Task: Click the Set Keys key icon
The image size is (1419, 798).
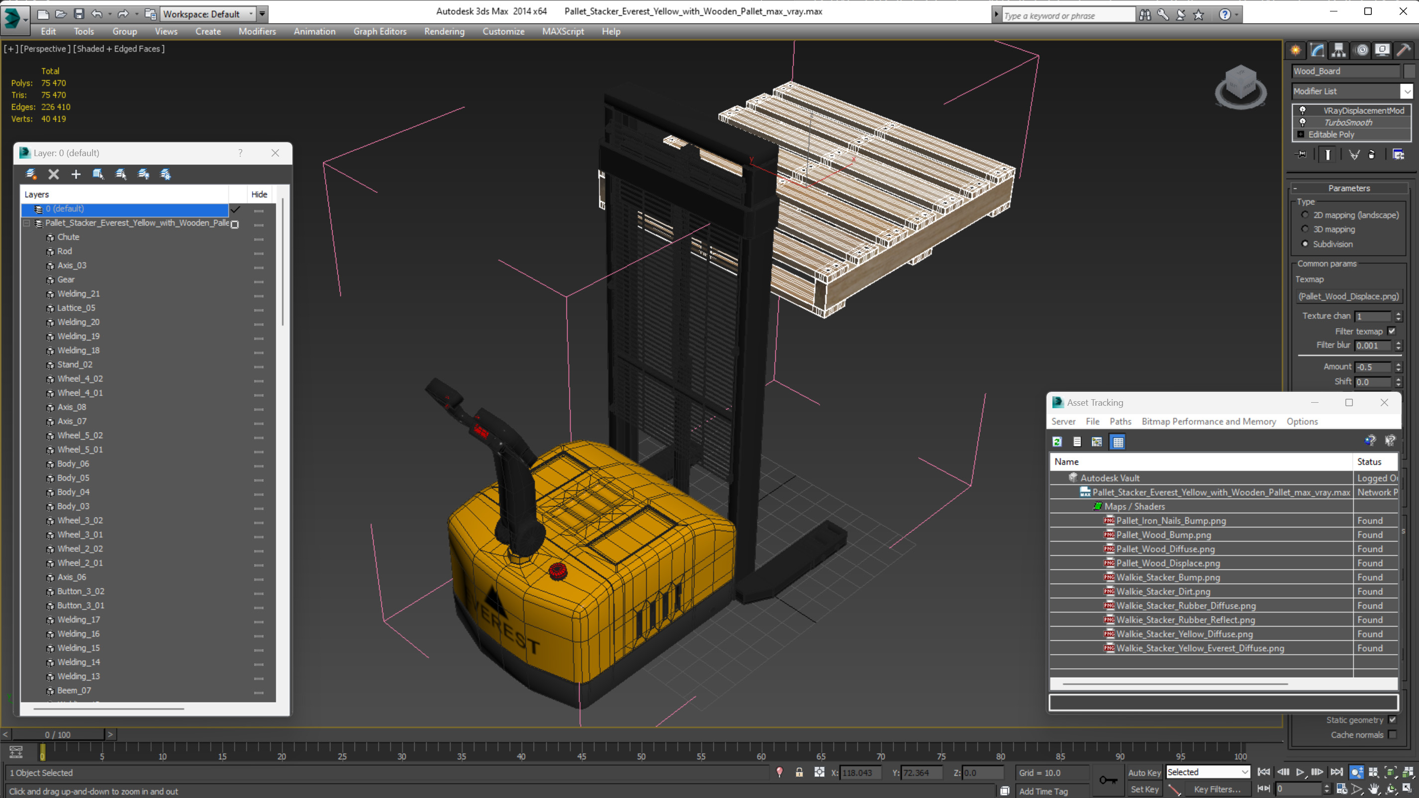Action: click(x=1108, y=781)
